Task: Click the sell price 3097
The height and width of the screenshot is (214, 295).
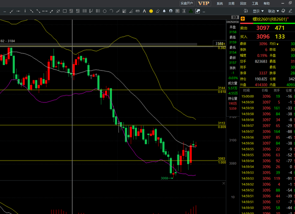Action: click(x=263, y=28)
